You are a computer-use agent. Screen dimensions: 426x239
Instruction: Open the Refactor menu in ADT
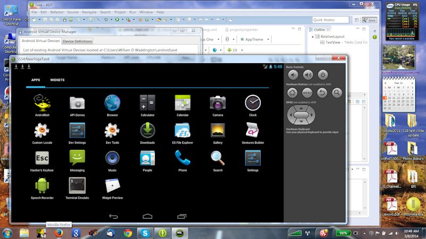(57, 12)
